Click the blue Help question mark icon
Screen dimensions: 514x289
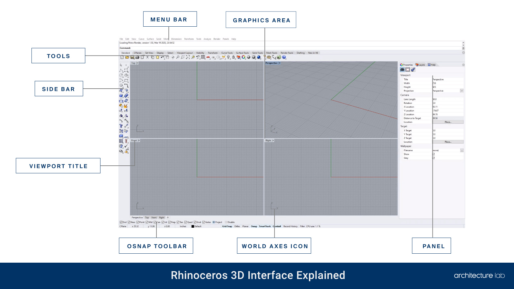point(284,57)
